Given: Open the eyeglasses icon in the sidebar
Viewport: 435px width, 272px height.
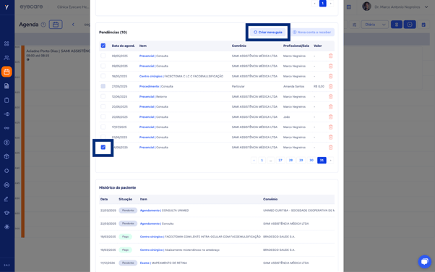Looking at the screenshot, I should point(7,128).
